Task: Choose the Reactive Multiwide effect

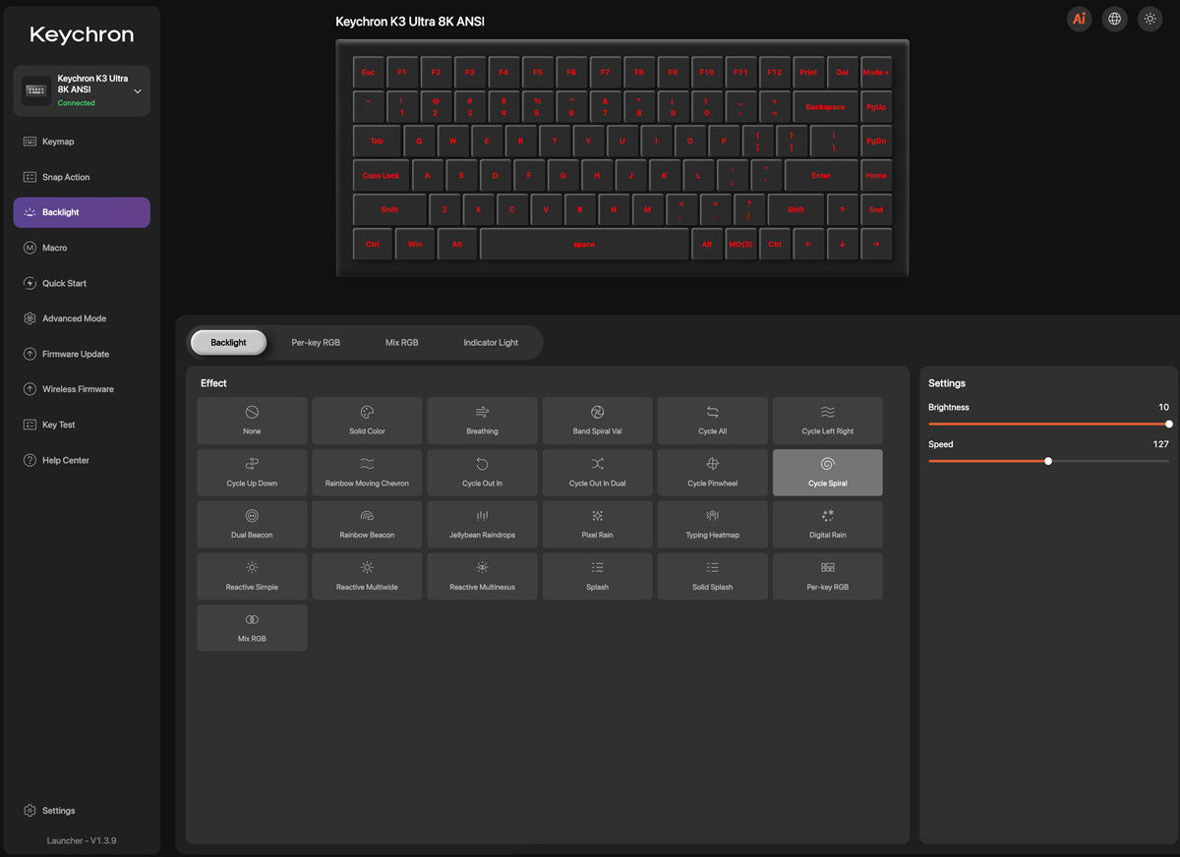Action: (367, 576)
